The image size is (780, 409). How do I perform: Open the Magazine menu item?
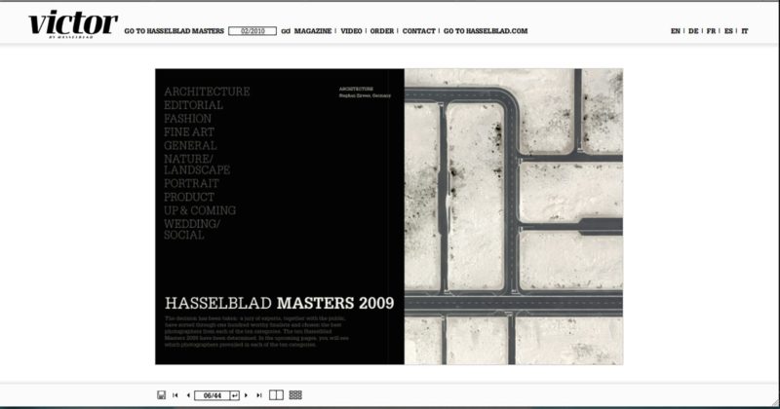[x=312, y=31]
